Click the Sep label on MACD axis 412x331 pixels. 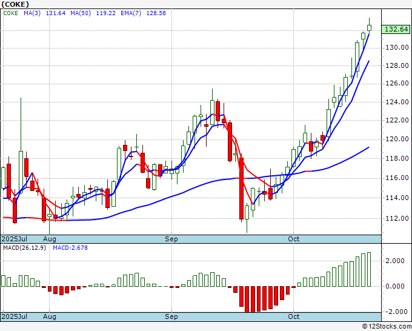171,316
